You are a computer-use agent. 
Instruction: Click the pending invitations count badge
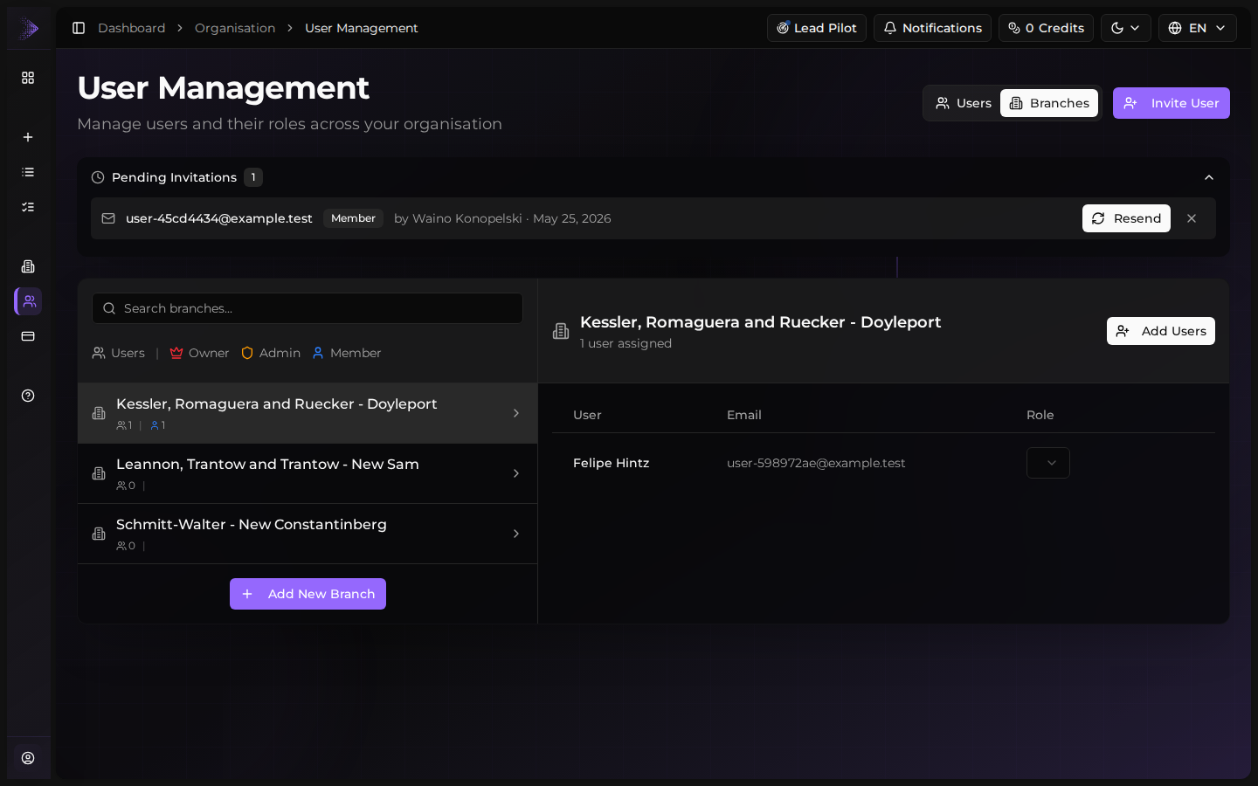click(253, 177)
